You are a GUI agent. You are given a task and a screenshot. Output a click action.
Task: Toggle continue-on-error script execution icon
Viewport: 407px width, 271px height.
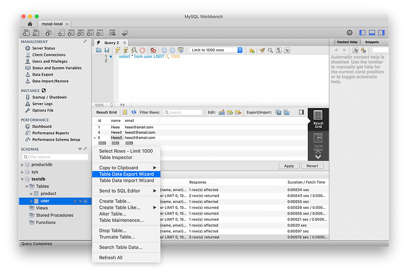coord(153,50)
